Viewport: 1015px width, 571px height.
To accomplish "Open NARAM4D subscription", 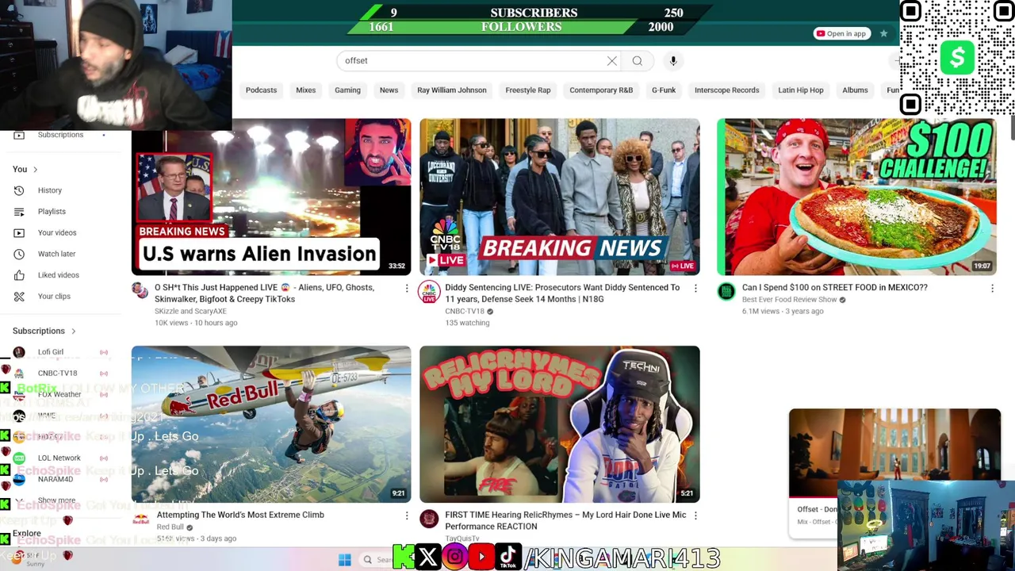I will (56, 479).
